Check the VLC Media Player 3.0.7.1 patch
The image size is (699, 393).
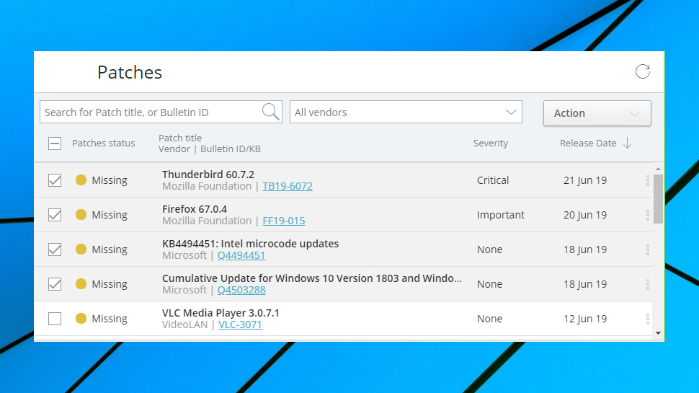pos(55,319)
